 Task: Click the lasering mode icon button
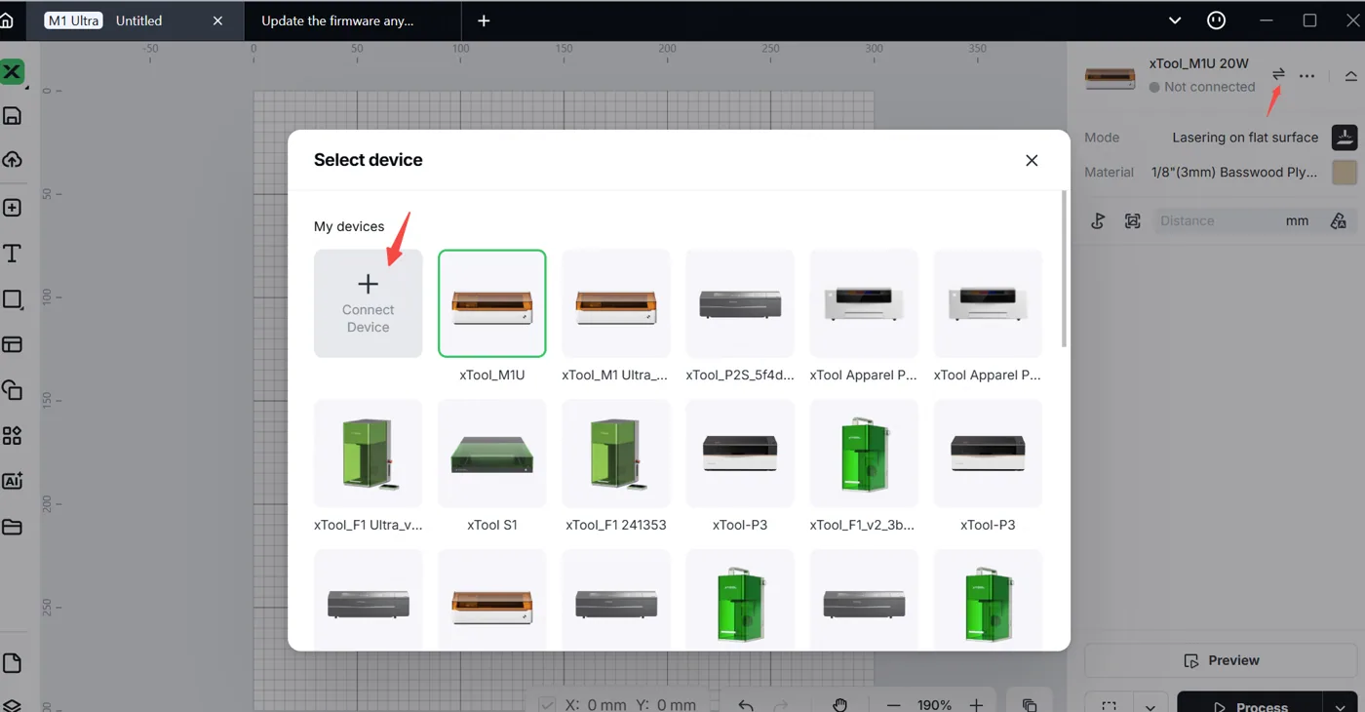pyautogui.click(x=1345, y=138)
